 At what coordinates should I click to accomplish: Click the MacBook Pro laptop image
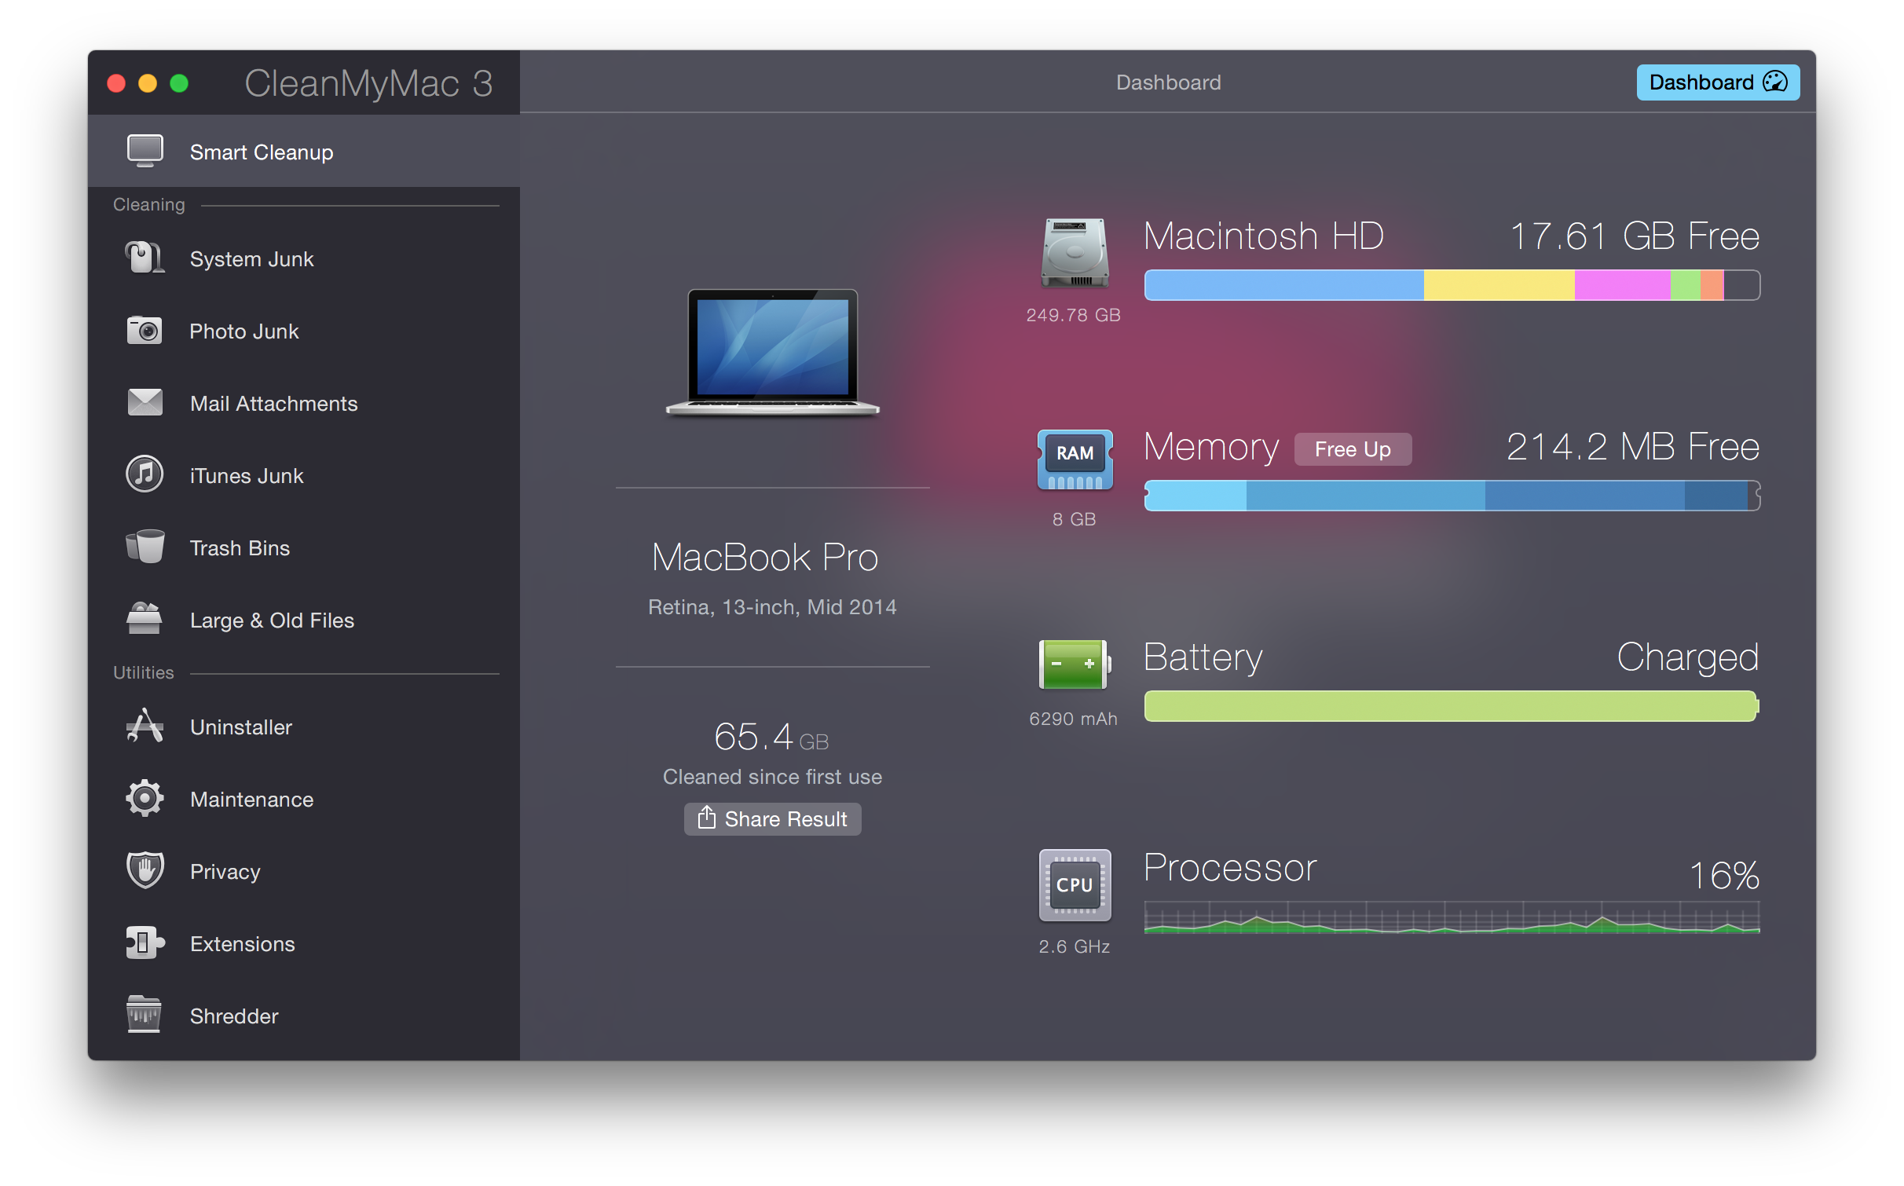[x=772, y=353]
